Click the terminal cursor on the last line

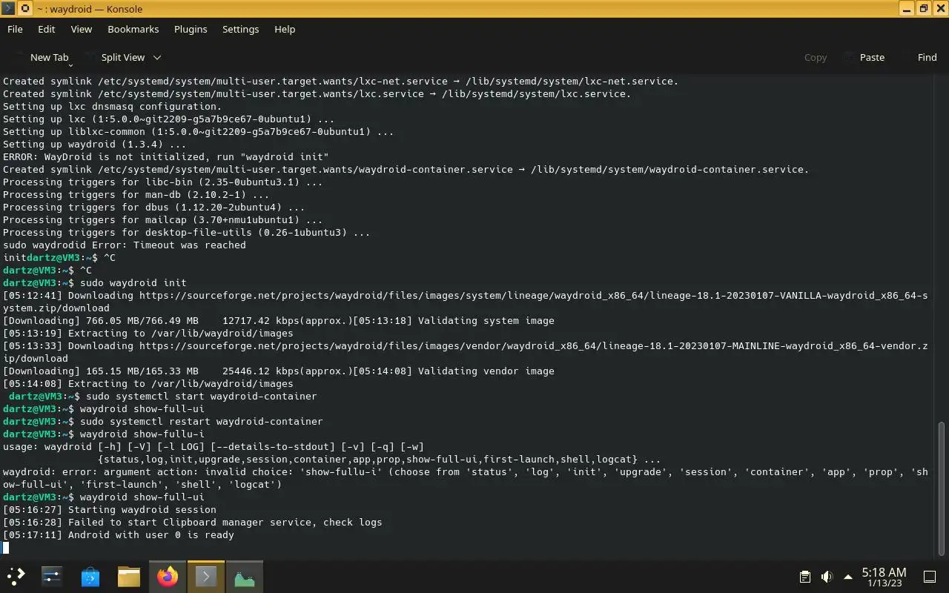pos(6,548)
